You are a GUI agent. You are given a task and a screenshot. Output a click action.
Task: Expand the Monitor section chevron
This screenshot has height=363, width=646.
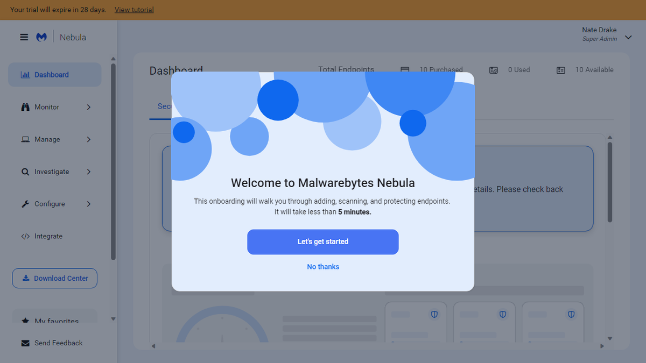(88, 106)
